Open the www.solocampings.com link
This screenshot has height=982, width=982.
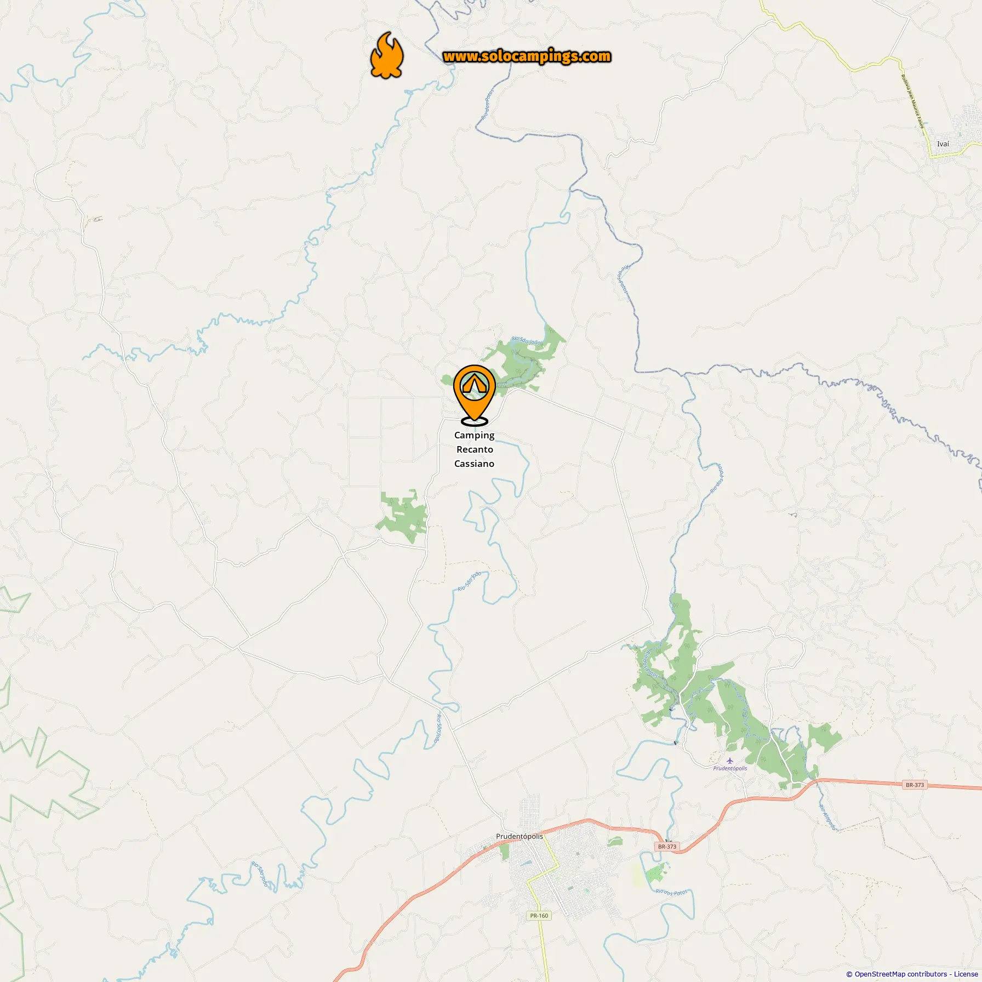527,56
